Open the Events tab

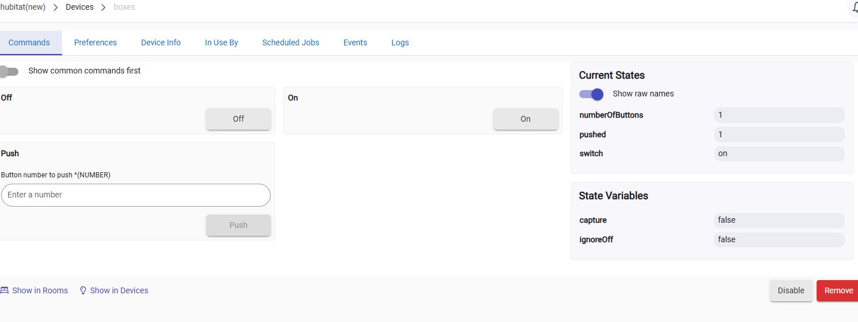point(355,42)
